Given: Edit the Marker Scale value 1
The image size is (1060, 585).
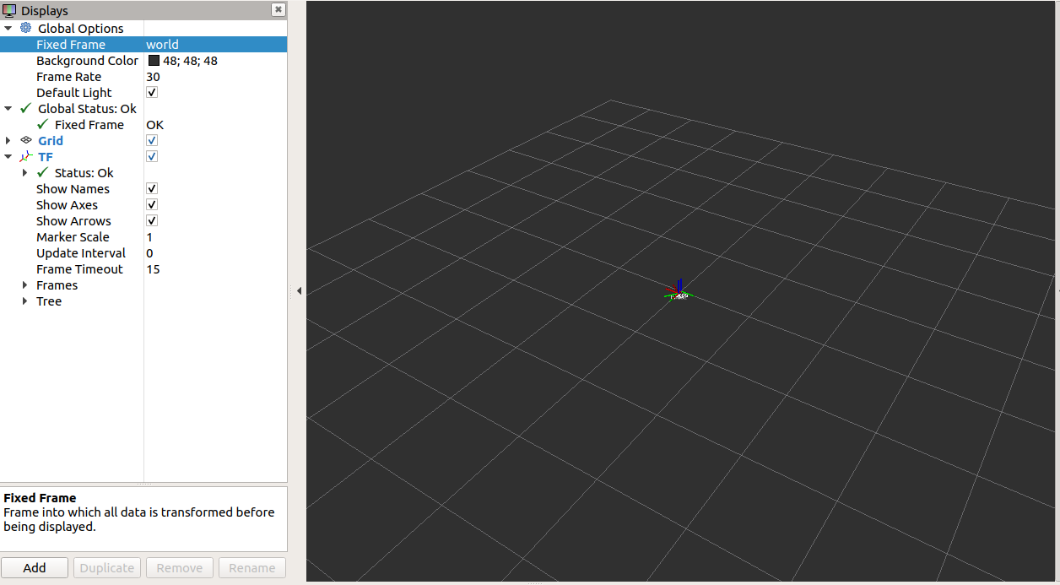Looking at the screenshot, I should click(149, 236).
